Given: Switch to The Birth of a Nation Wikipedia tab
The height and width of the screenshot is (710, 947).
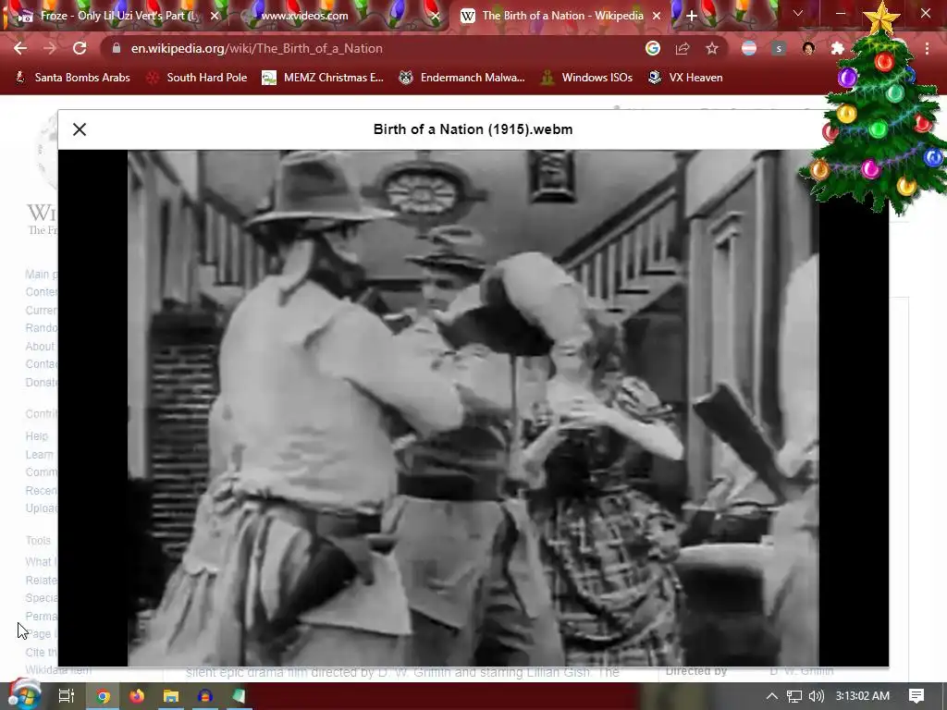Looking at the screenshot, I should [x=561, y=16].
